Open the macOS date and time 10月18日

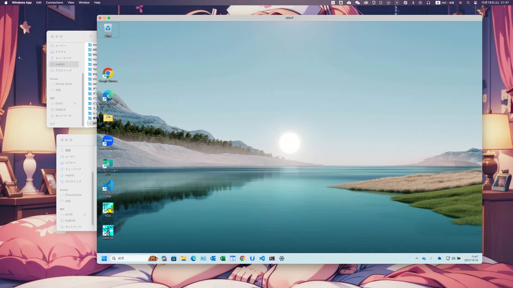[x=495, y=3]
